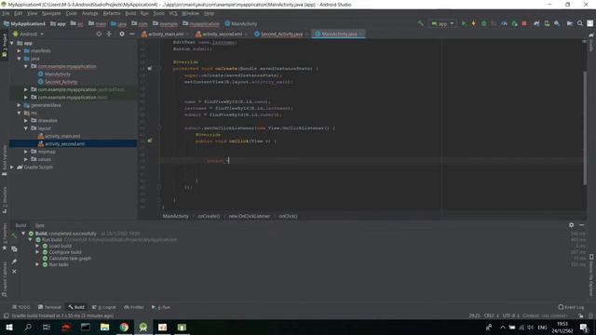The width and height of the screenshot is (596, 335).
Task: Open the SDK Manager icon
Action: (557, 23)
